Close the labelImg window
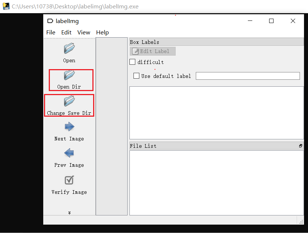The width and height of the screenshot is (308, 233). 293,21
